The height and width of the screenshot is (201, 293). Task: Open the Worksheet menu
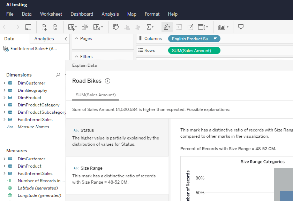[51, 14]
